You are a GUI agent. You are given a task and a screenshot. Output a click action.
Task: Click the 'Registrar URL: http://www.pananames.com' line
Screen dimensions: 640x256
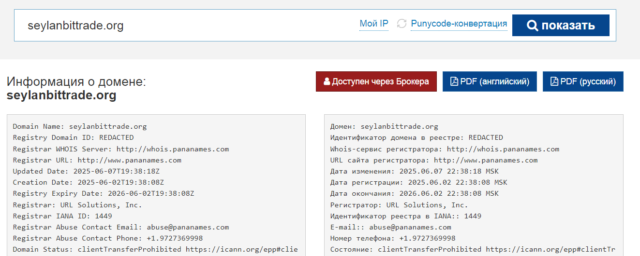point(97,160)
